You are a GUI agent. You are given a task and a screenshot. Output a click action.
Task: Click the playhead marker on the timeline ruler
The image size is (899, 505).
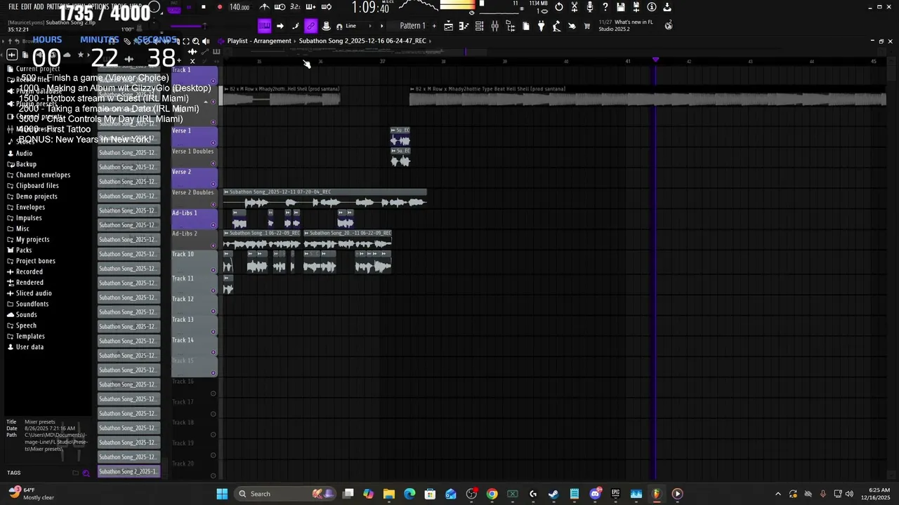pos(656,60)
